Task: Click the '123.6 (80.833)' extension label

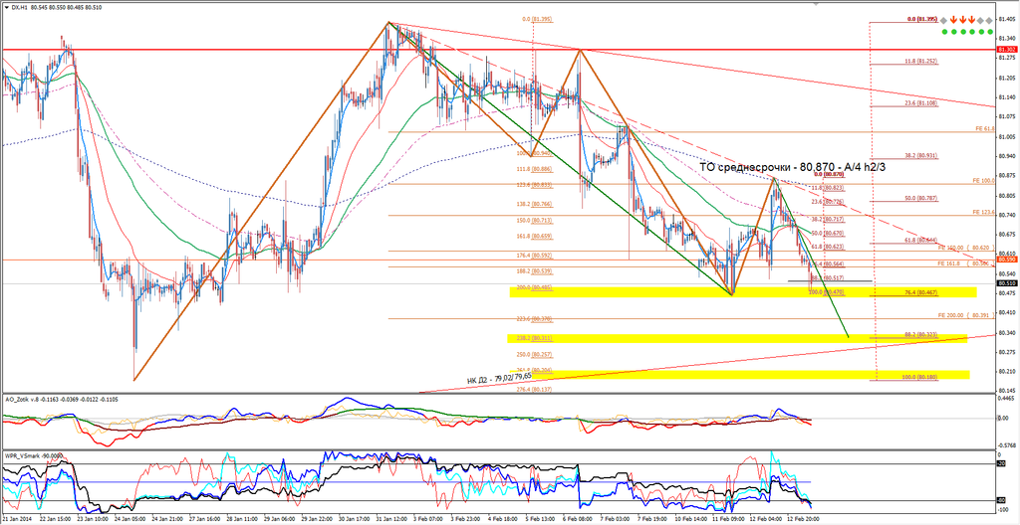Action: 535,185
